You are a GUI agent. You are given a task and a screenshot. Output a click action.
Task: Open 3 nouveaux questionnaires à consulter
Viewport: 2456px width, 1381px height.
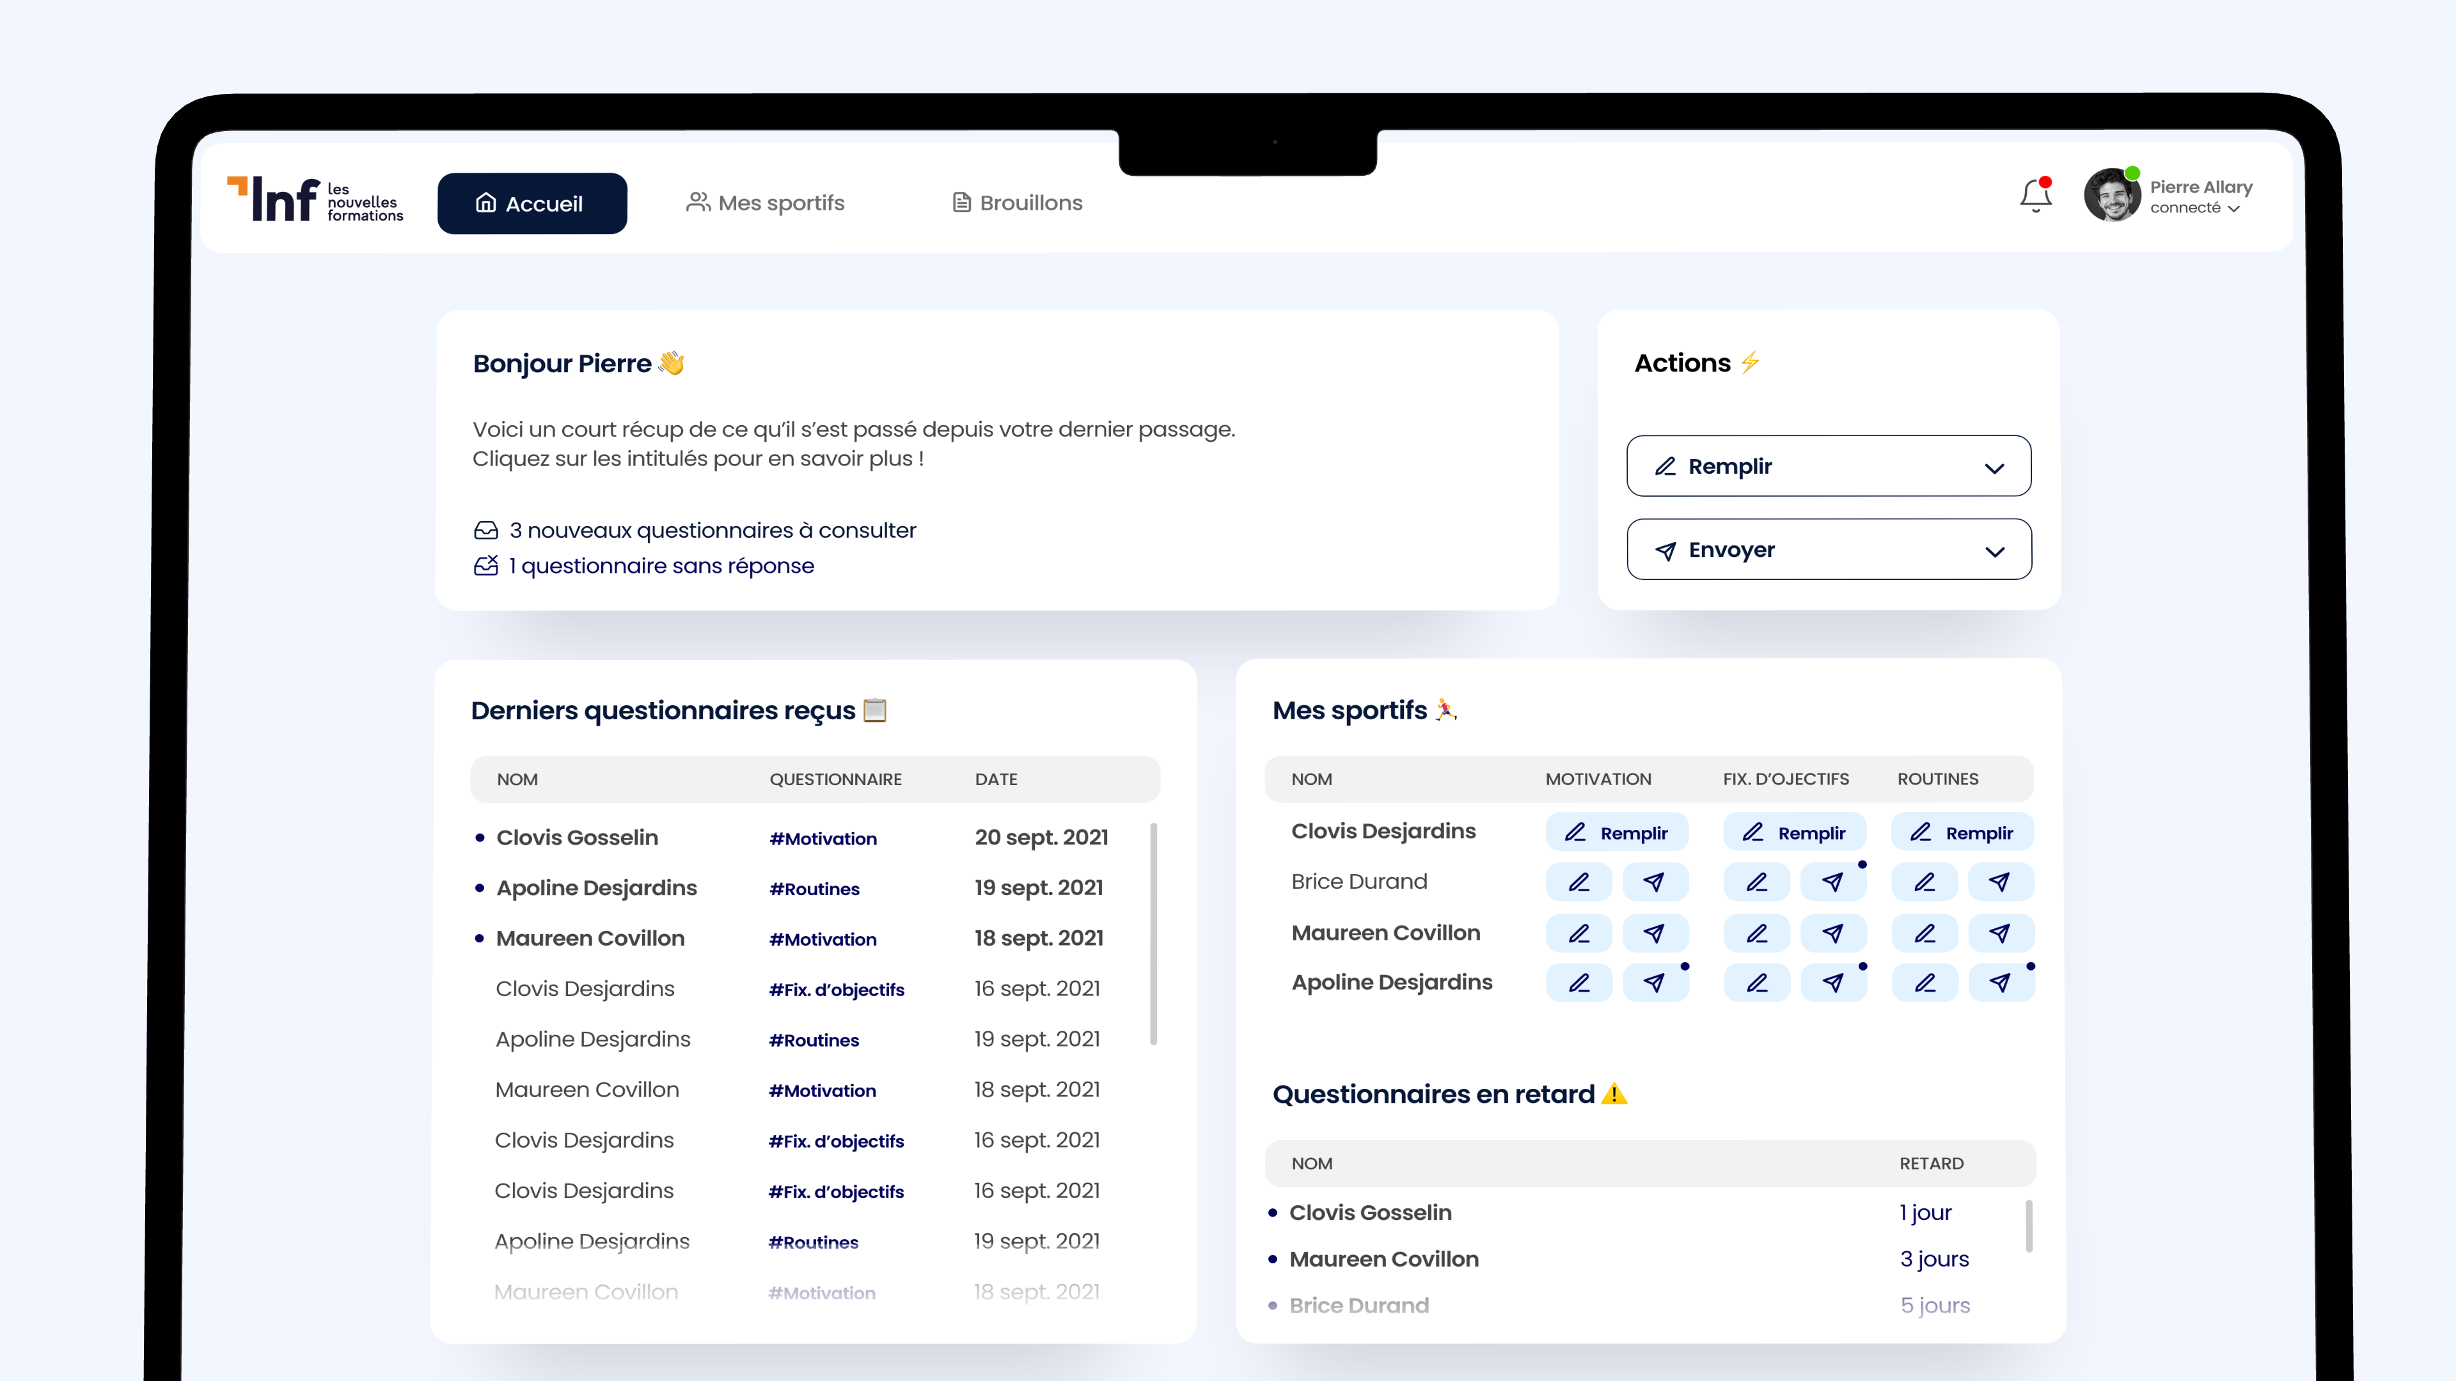(x=695, y=530)
